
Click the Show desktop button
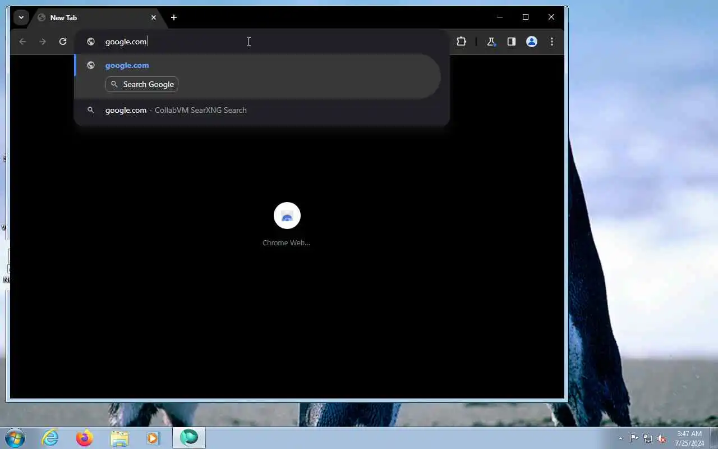[x=714, y=438]
